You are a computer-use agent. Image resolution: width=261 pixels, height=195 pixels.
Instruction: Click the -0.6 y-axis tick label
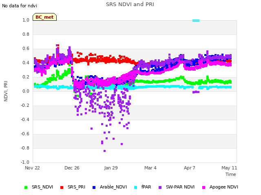pyautogui.click(x=25, y=134)
